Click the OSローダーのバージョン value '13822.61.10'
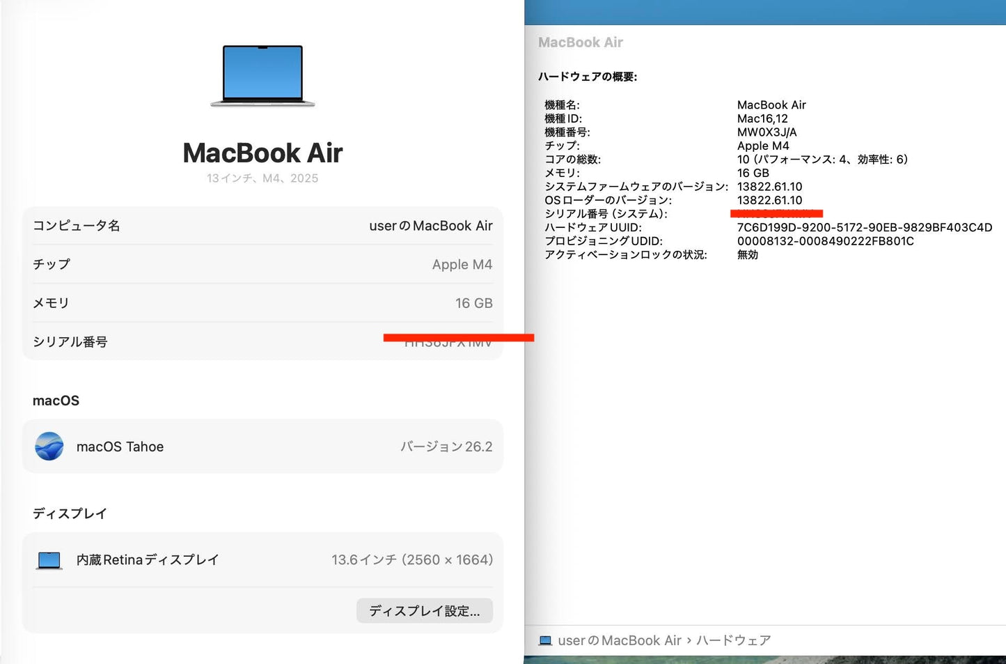This screenshot has width=1006, height=664. (770, 200)
